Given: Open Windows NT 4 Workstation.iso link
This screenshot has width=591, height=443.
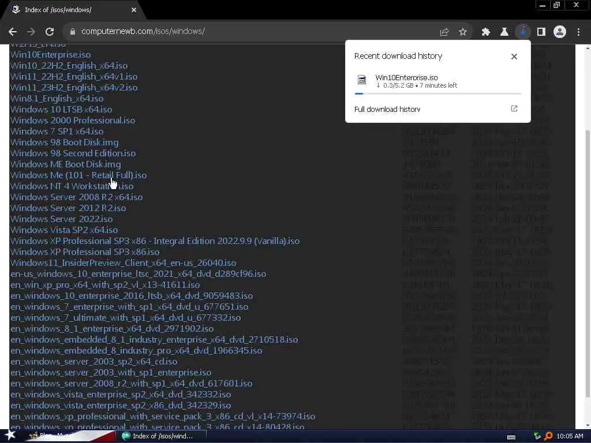Looking at the screenshot, I should tap(72, 186).
